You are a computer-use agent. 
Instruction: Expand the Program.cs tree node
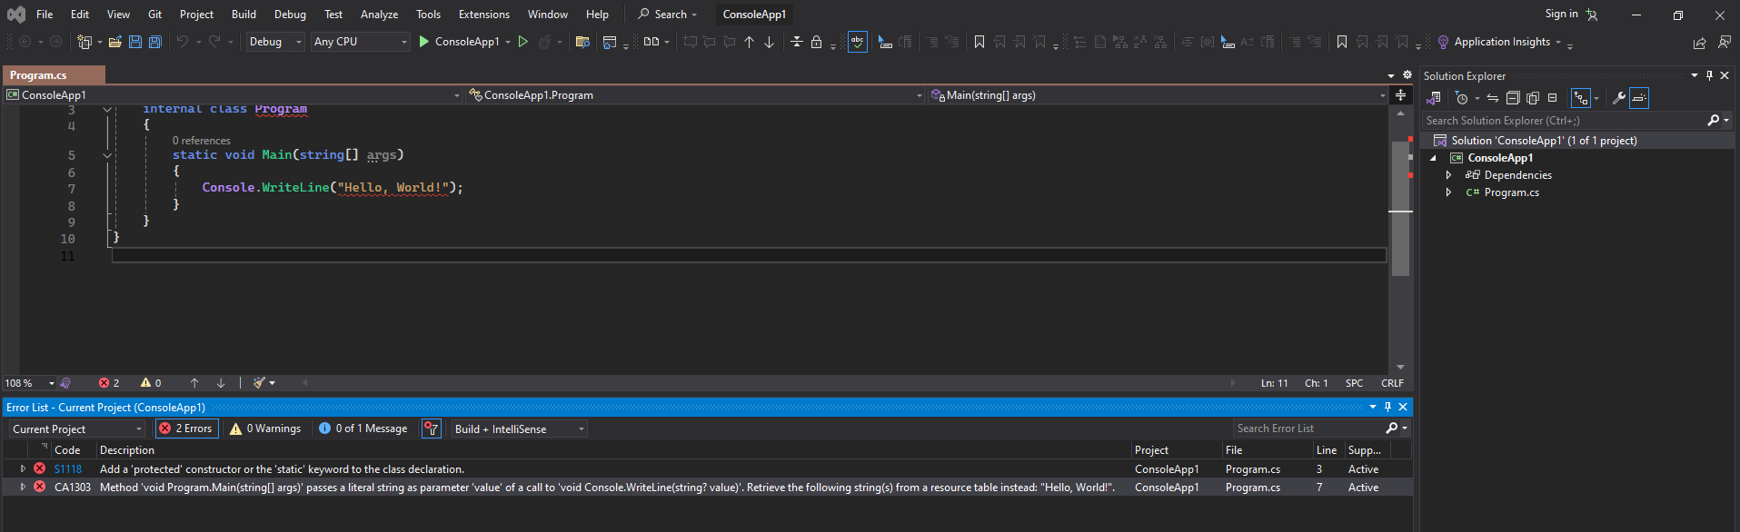(1448, 192)
